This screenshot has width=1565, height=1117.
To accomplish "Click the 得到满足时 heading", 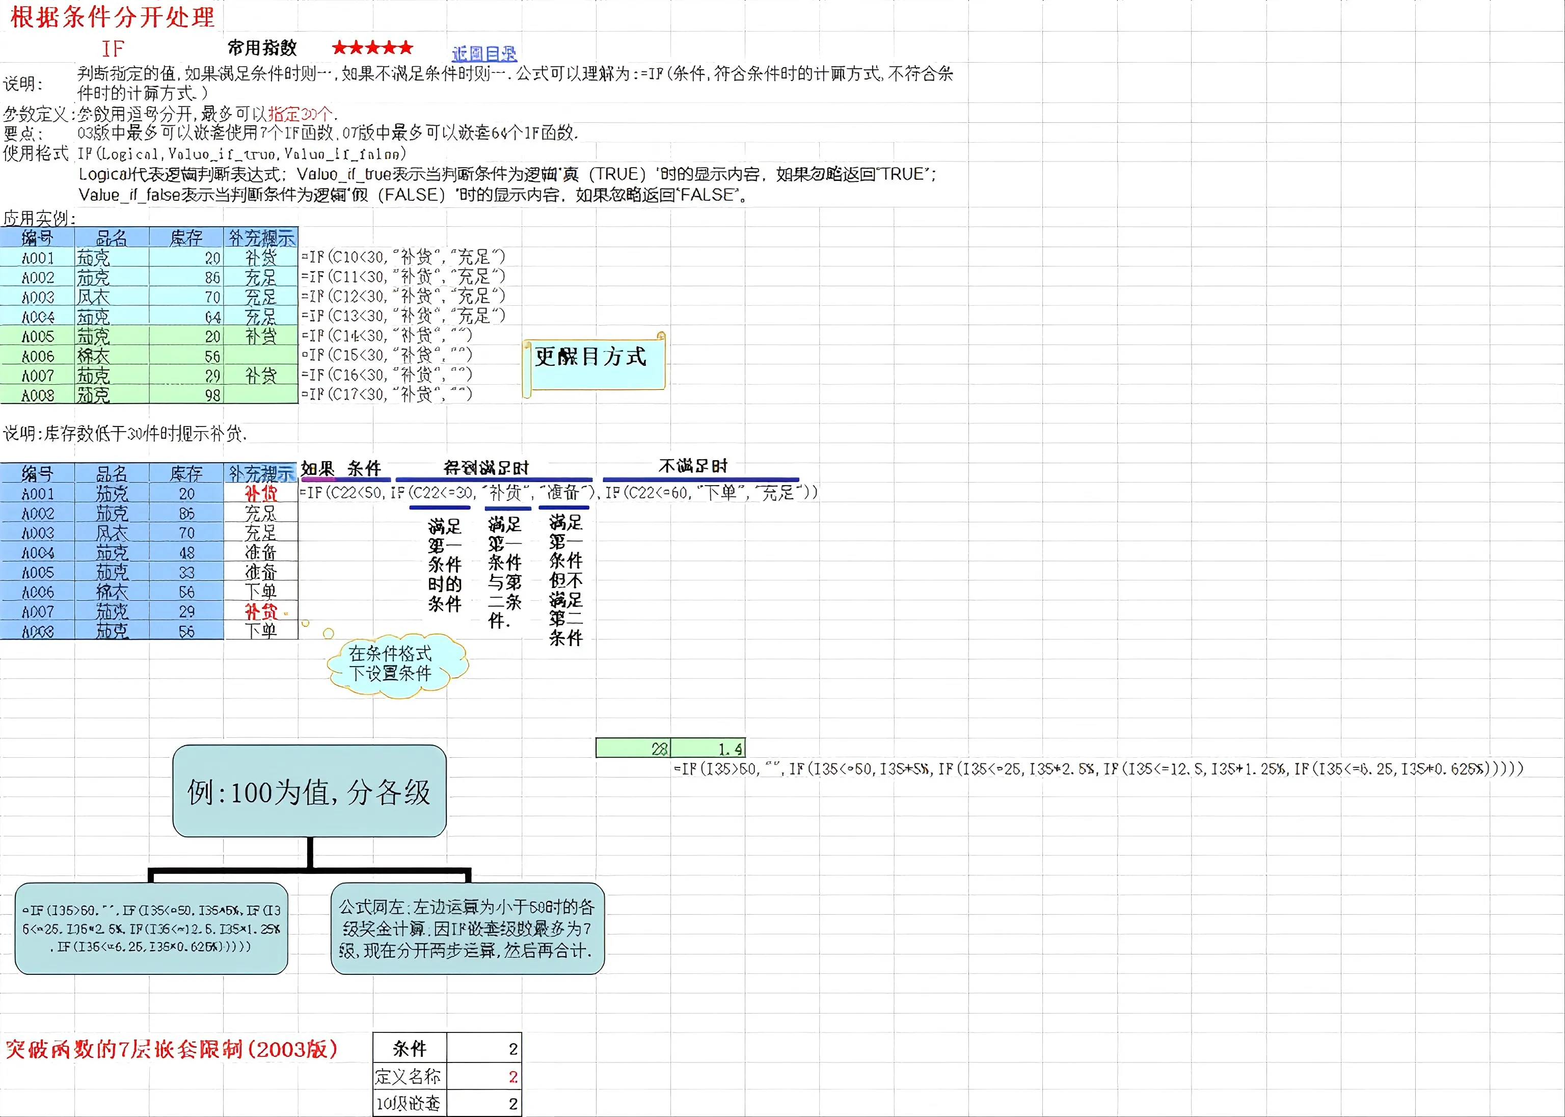I will point(486,468).
